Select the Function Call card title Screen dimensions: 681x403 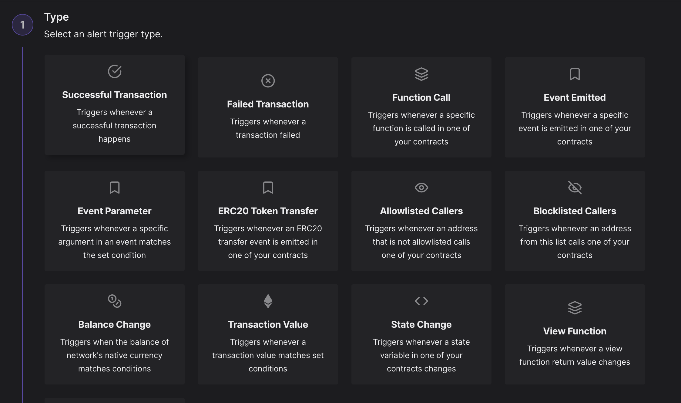click(x=421, y=97)
